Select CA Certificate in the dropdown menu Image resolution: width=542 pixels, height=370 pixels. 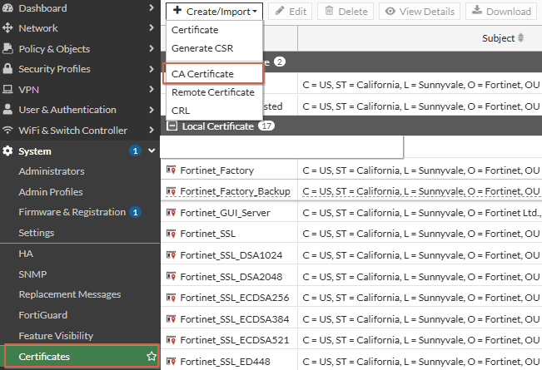coord(213,73)
